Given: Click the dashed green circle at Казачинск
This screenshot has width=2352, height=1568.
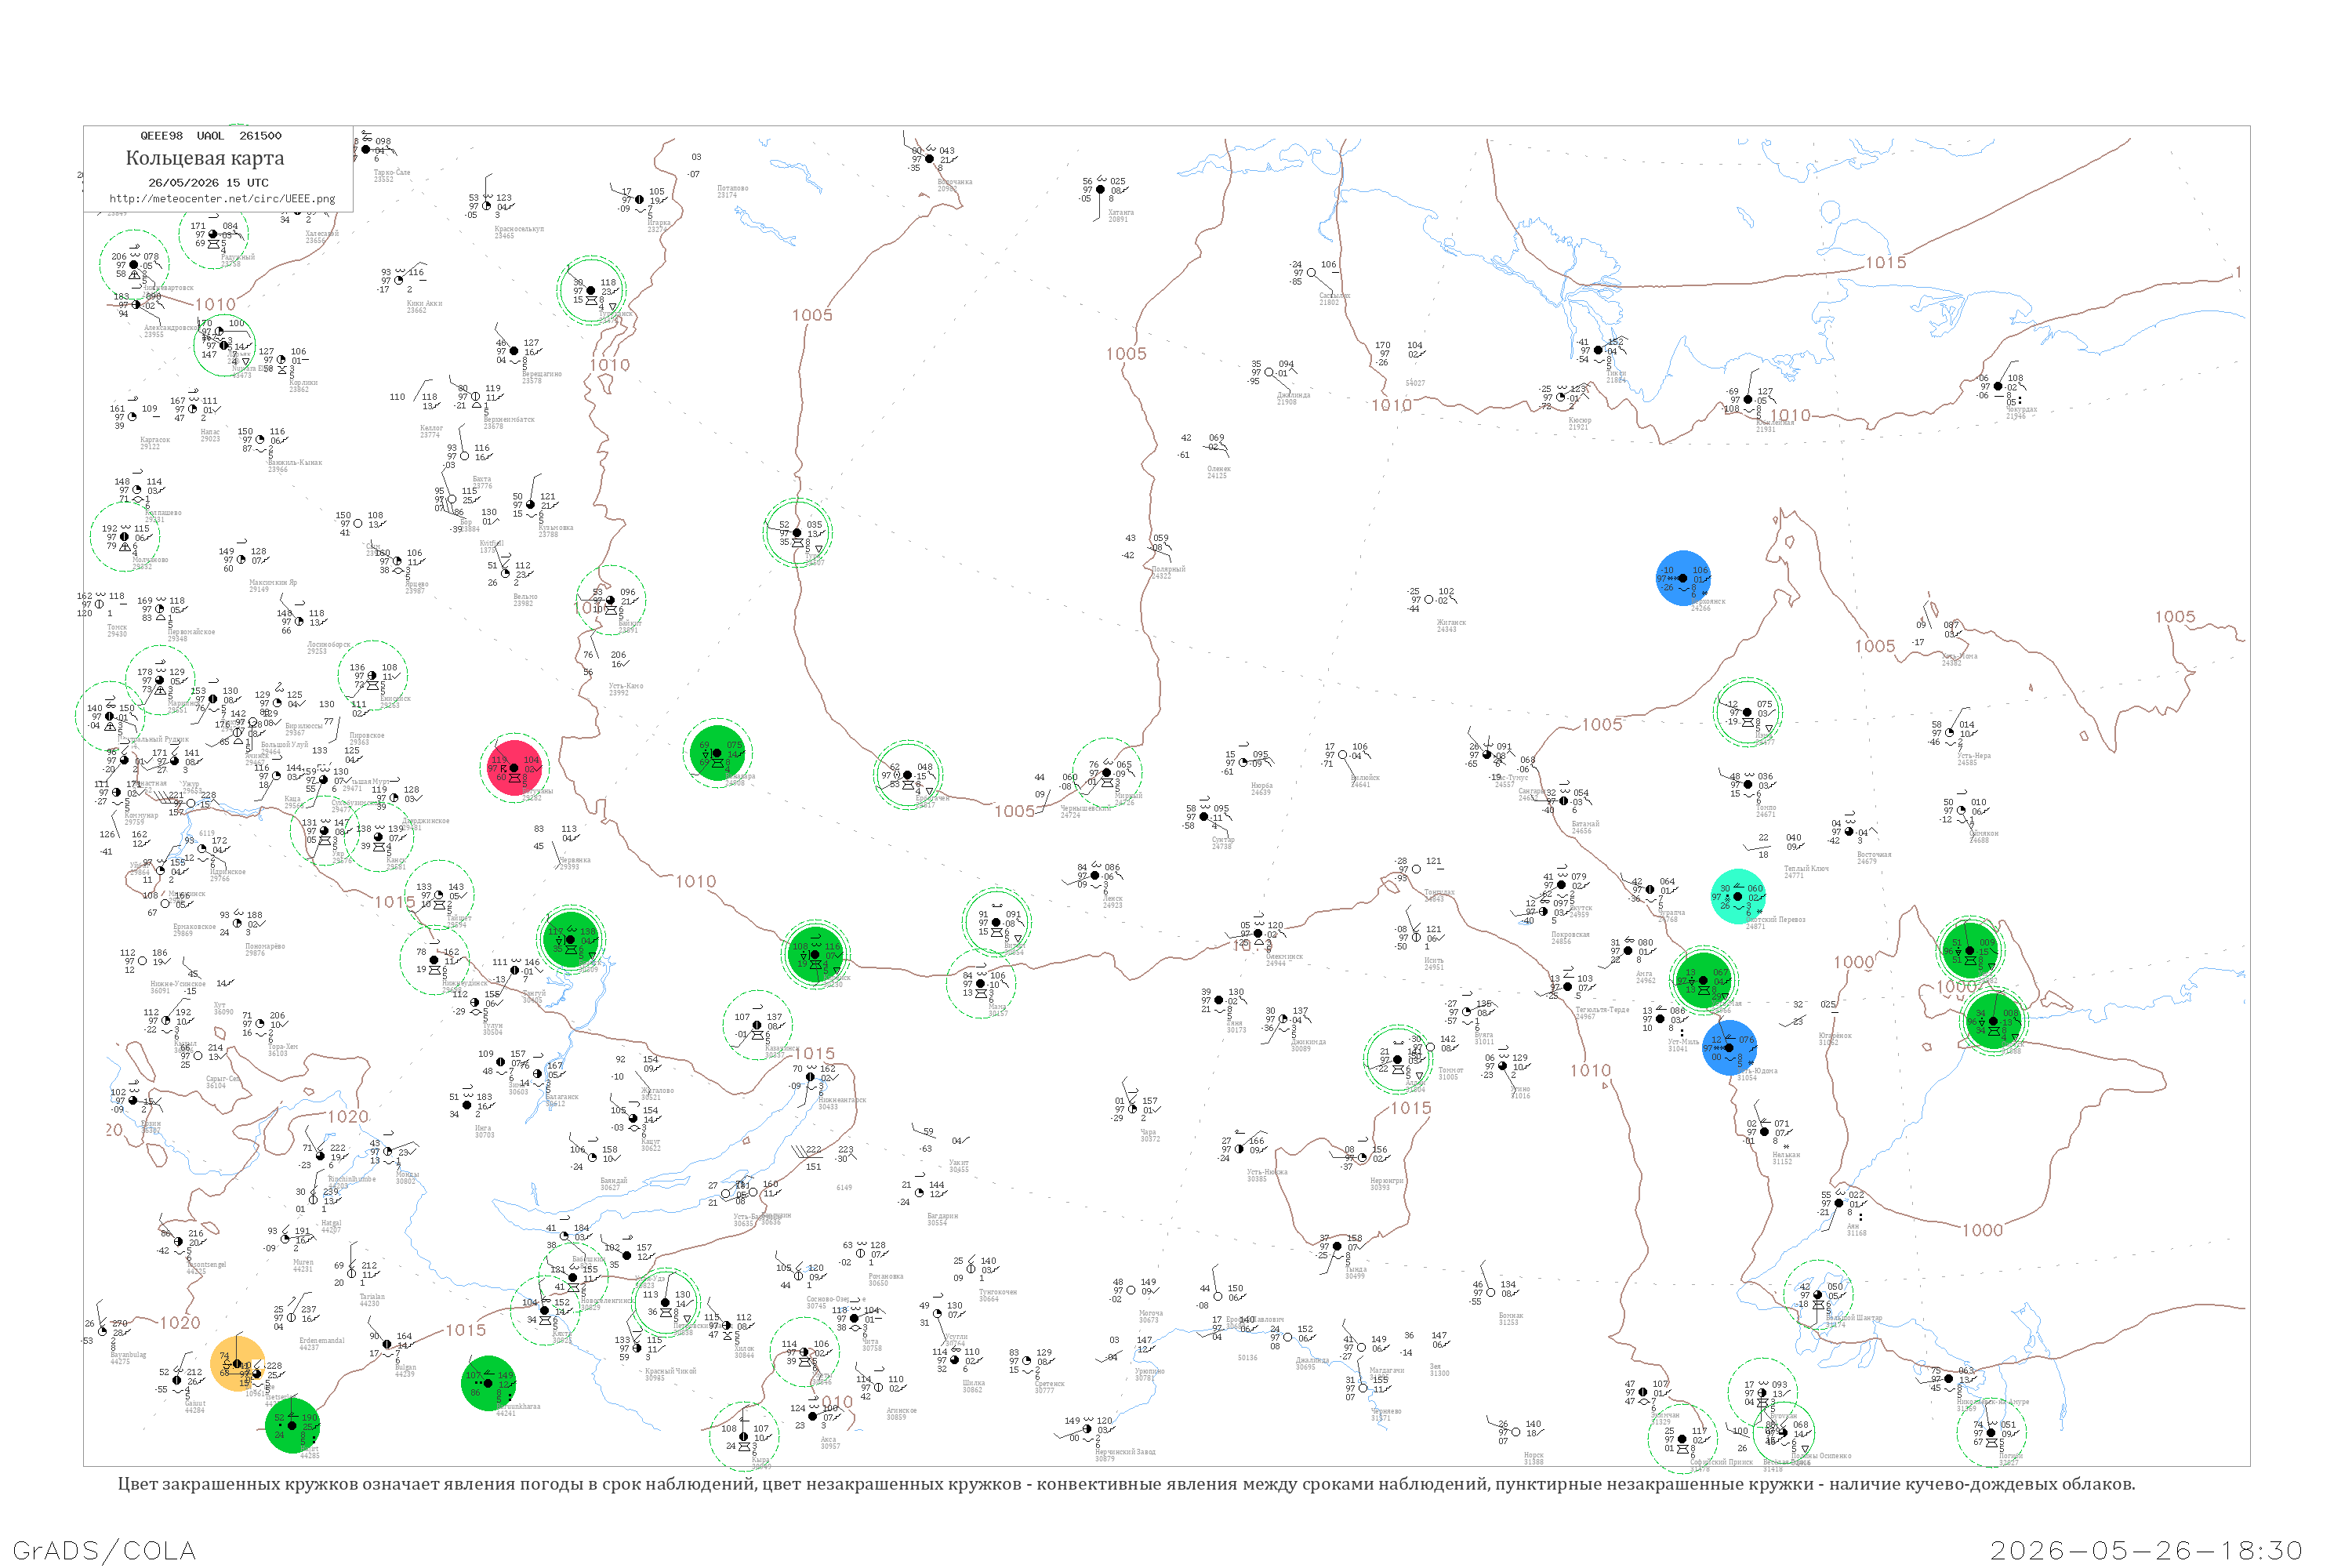Looking at the screenshot, I should coord(757,1025).
